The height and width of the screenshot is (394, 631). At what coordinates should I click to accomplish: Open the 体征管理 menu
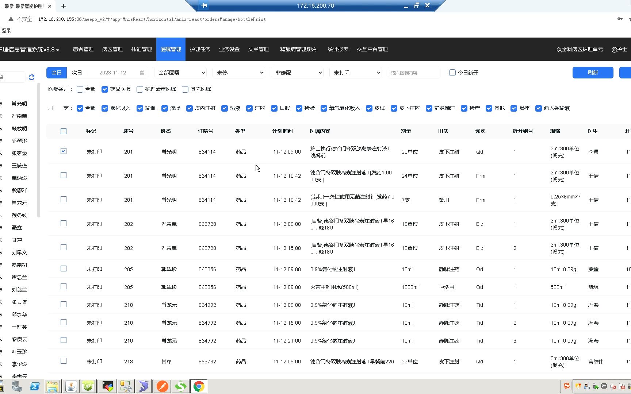142,49
